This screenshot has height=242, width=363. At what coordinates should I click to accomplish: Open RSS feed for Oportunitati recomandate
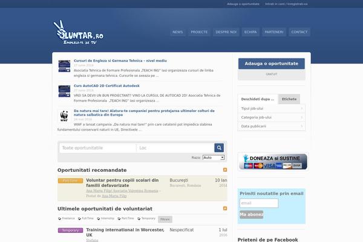[225, 170]
